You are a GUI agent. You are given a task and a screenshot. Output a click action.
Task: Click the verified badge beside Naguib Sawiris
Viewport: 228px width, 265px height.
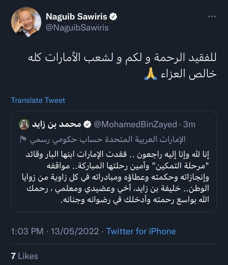(x=113, y=17)
